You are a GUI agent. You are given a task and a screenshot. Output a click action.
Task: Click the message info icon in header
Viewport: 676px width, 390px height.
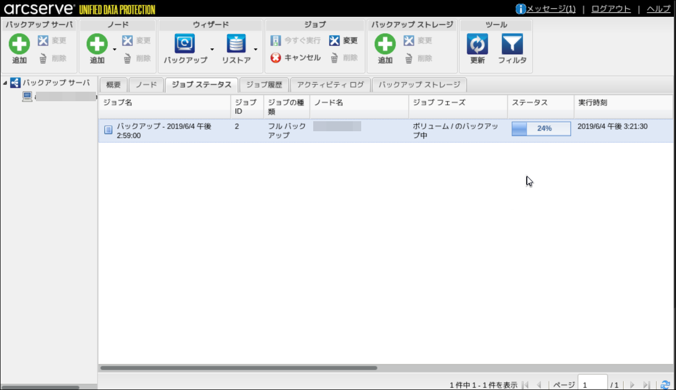pyautogui.click(x=520, y=9)
